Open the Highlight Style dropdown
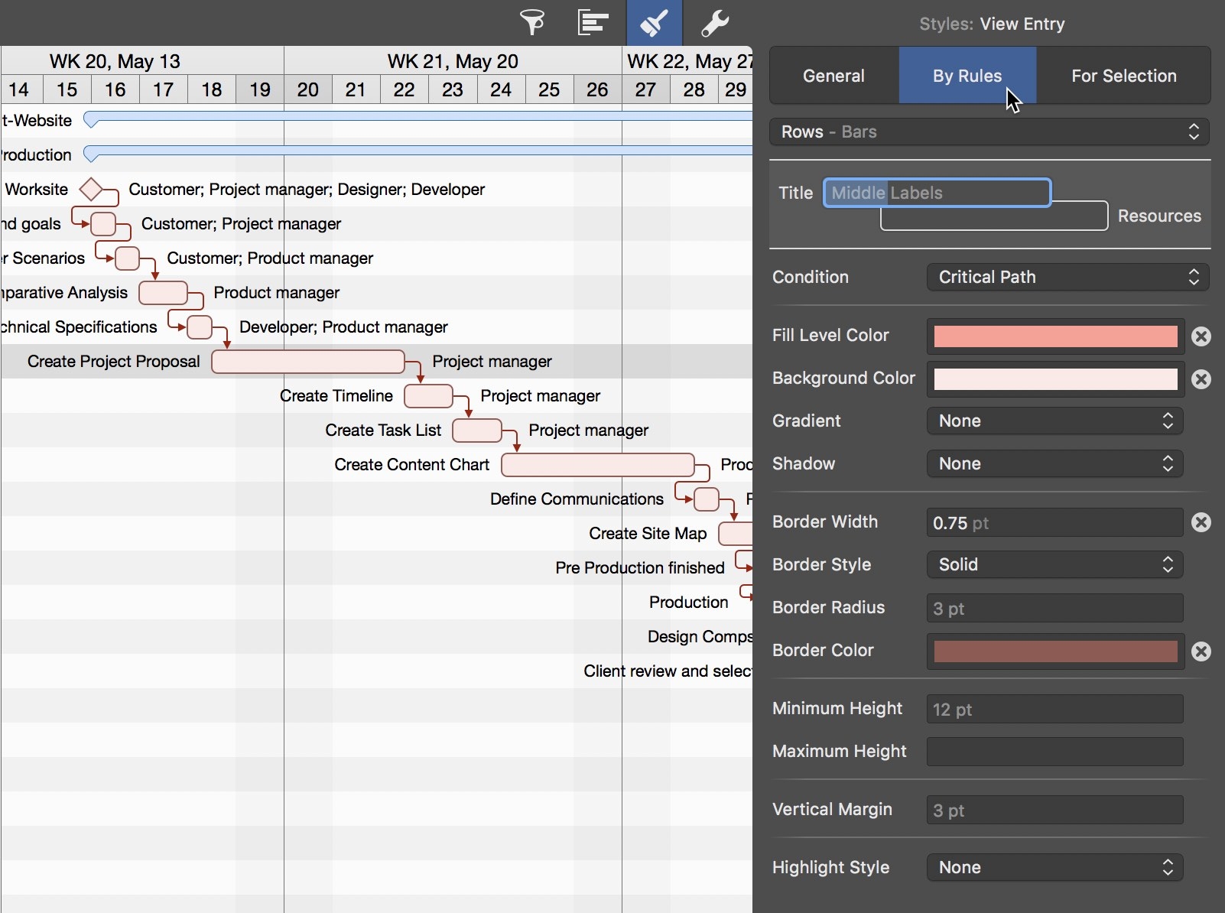The height and width of the screenshot is (913, 1225). (1053, 867)
